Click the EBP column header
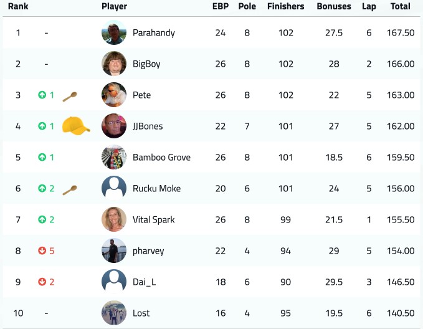Viewport: 423px width, 329px height. pyautogui.click(x=221, y=6)
